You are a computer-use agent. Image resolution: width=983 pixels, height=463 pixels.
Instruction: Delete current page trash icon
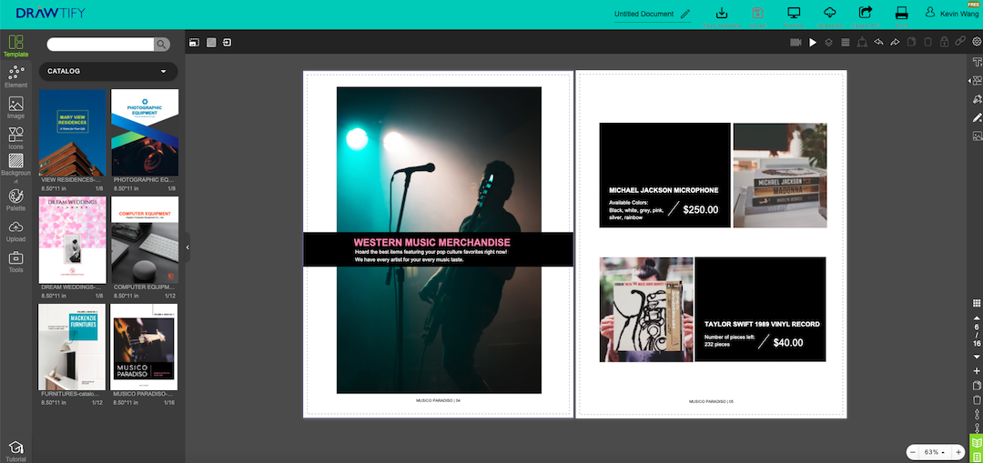(976, 399)
